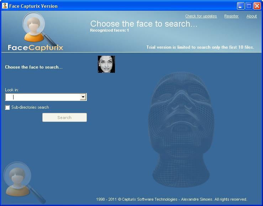Select the recognized face thumbnail
Viewport: 263px width, 206px height.
(106, 64)
